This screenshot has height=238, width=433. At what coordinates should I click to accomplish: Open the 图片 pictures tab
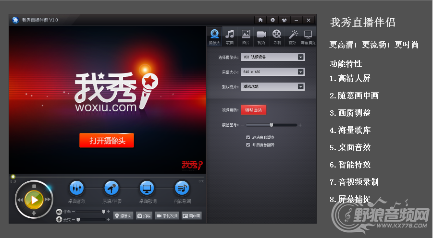pos(246,36)
